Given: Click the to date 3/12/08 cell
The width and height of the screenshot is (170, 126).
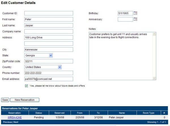Looking at the screenshot, I should point(98,117).
